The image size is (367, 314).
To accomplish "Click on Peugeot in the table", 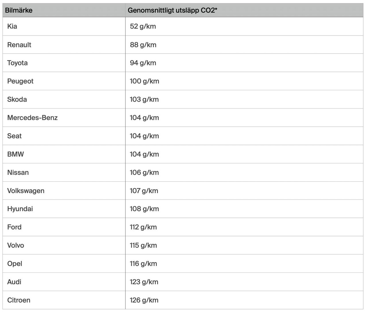I will click(x=20, y=81).
